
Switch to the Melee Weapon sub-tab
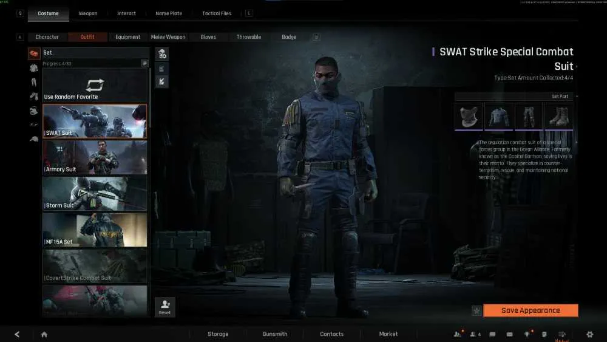(168, 37)
